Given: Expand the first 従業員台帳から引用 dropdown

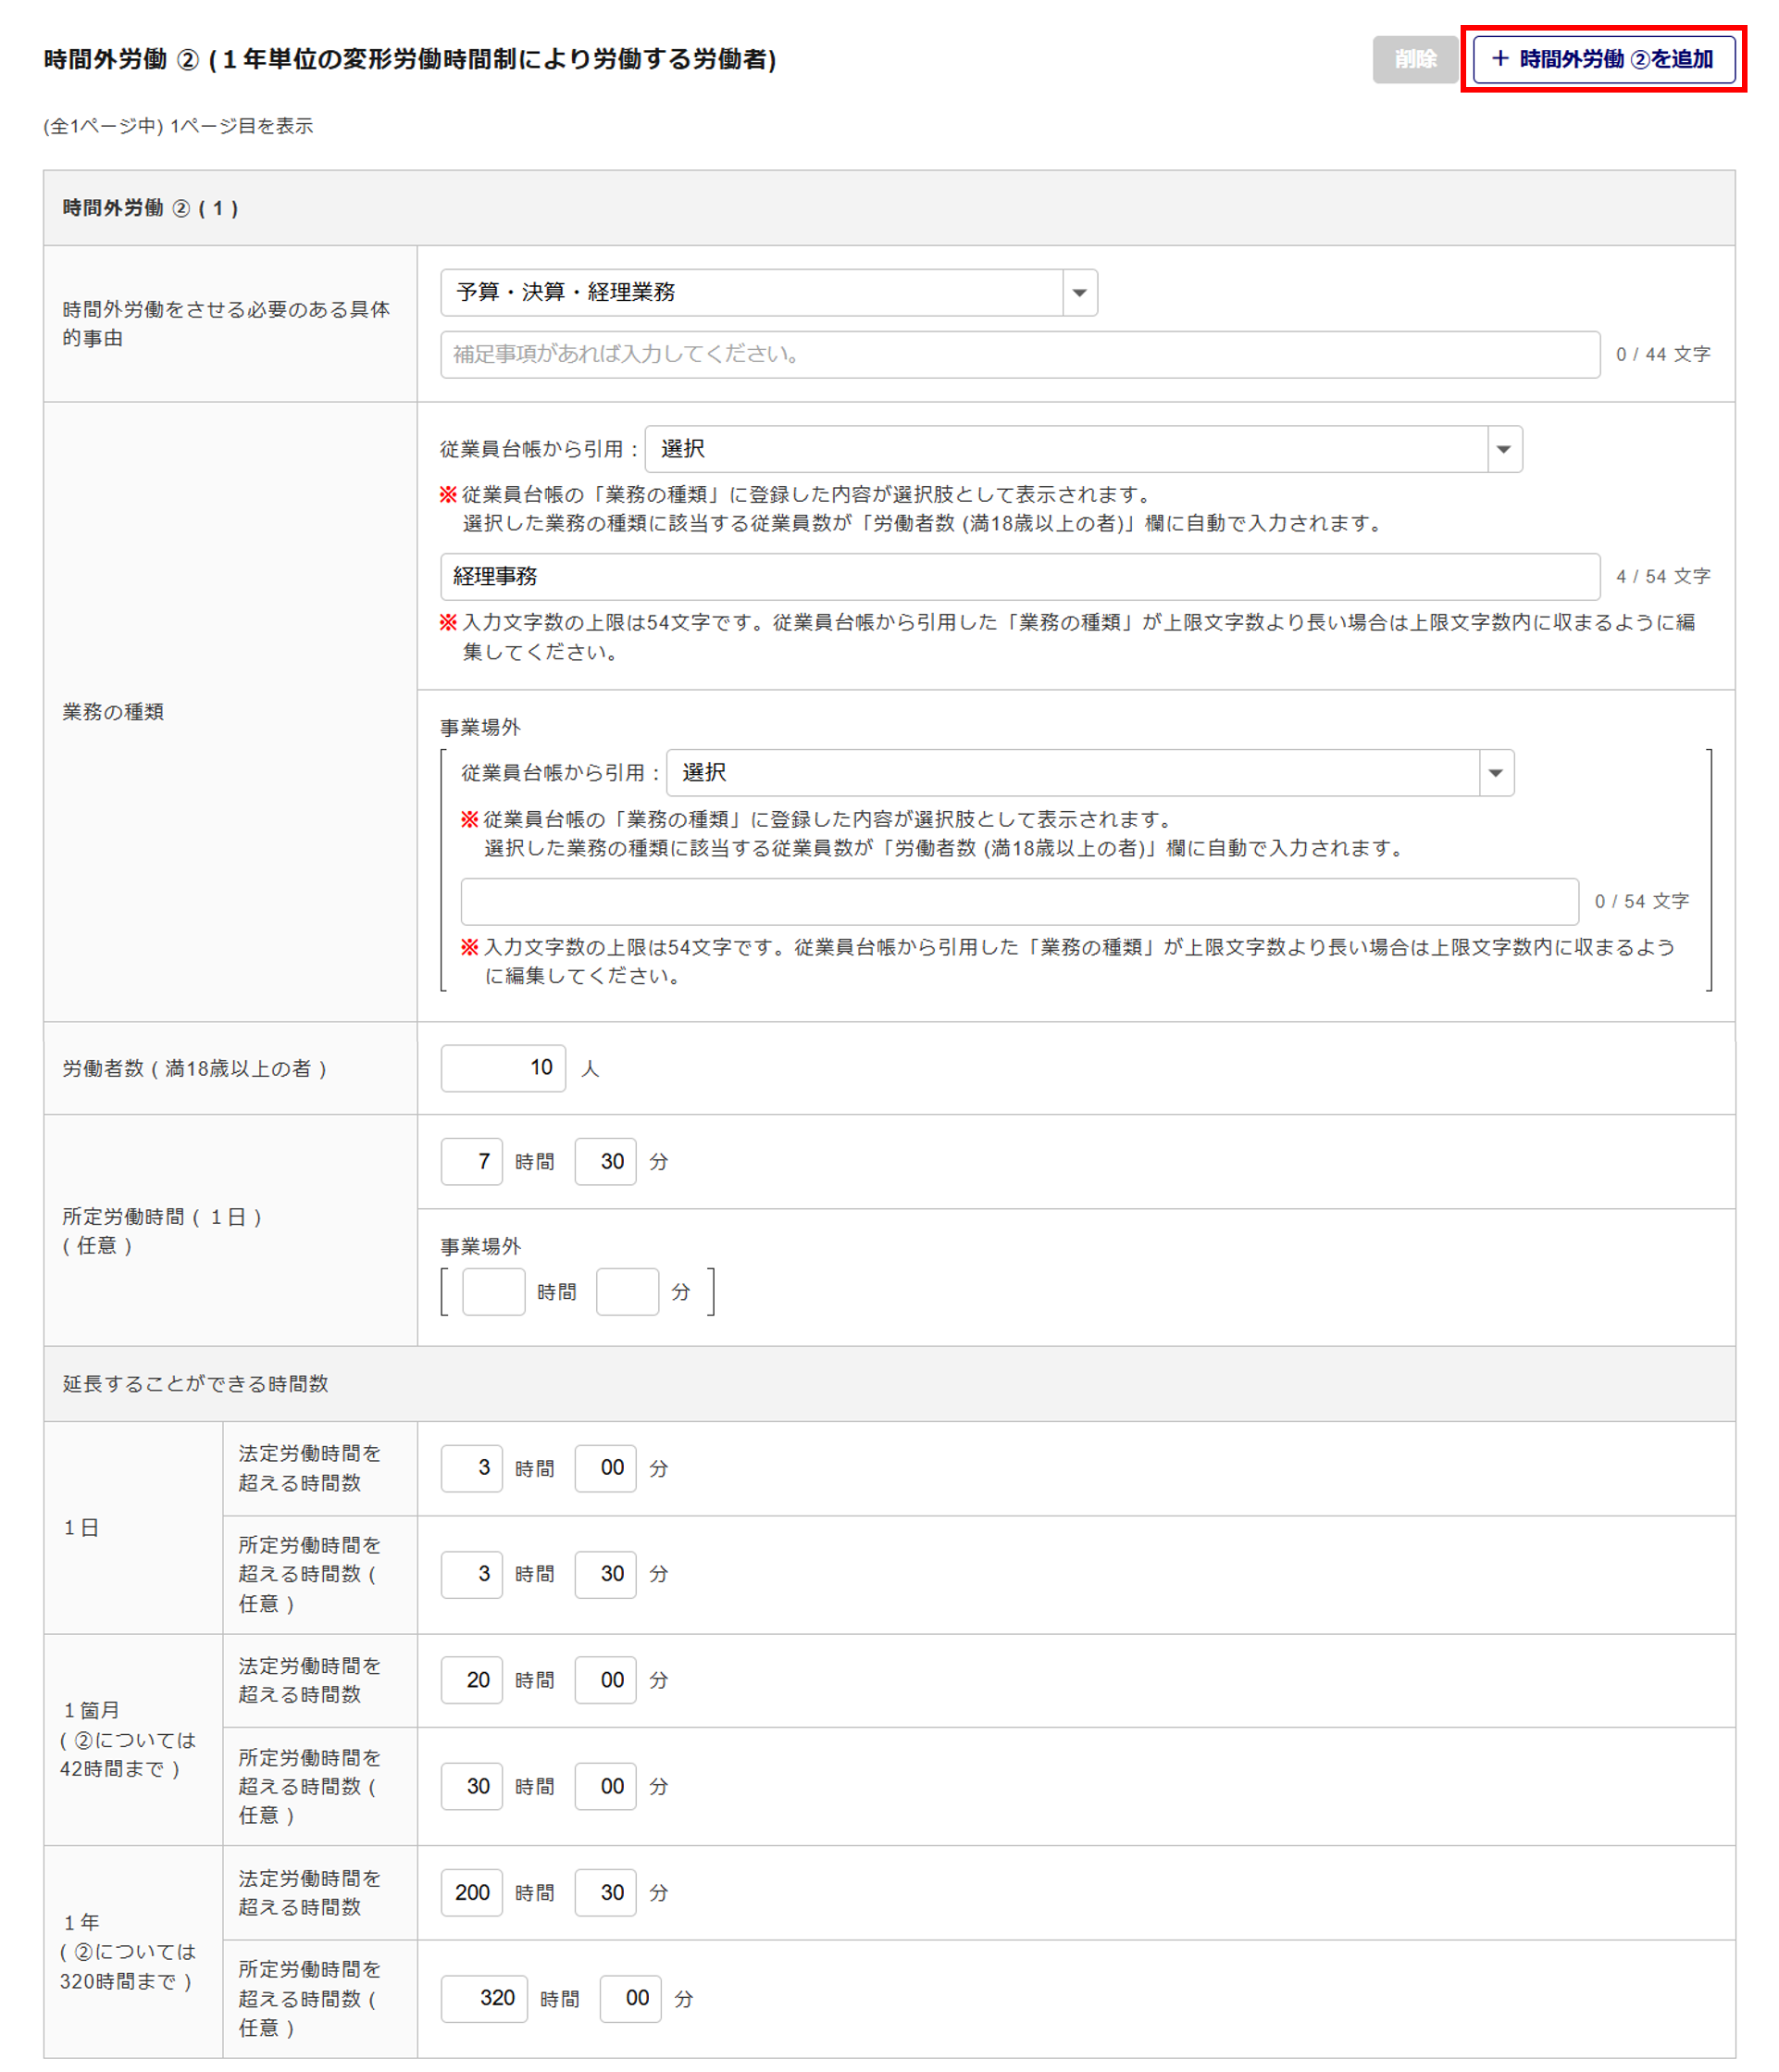Looking at the screenshot, I should [x=1083, y=449].
